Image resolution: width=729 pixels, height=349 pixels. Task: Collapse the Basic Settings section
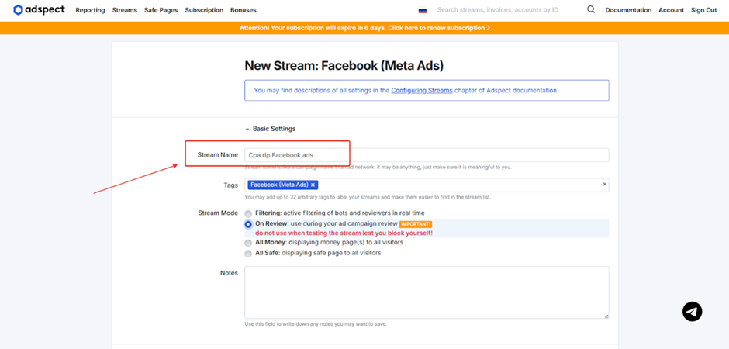coord(270,129)
